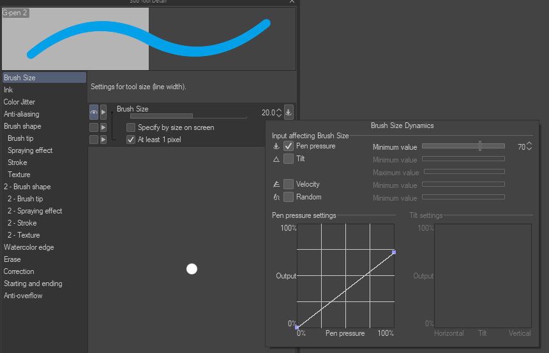Viewport: 549px width, 353px height.
Task: Open Brush Size dynamics button
Action: click(289, 112)
